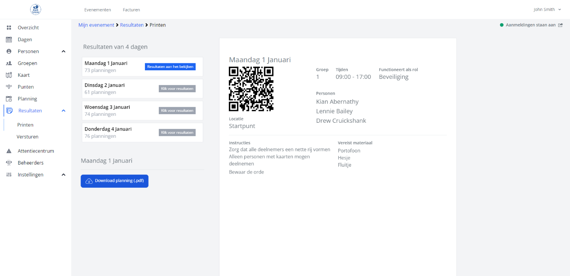Click the QR code image
The image size is (570, 276).
click(251, 89)
